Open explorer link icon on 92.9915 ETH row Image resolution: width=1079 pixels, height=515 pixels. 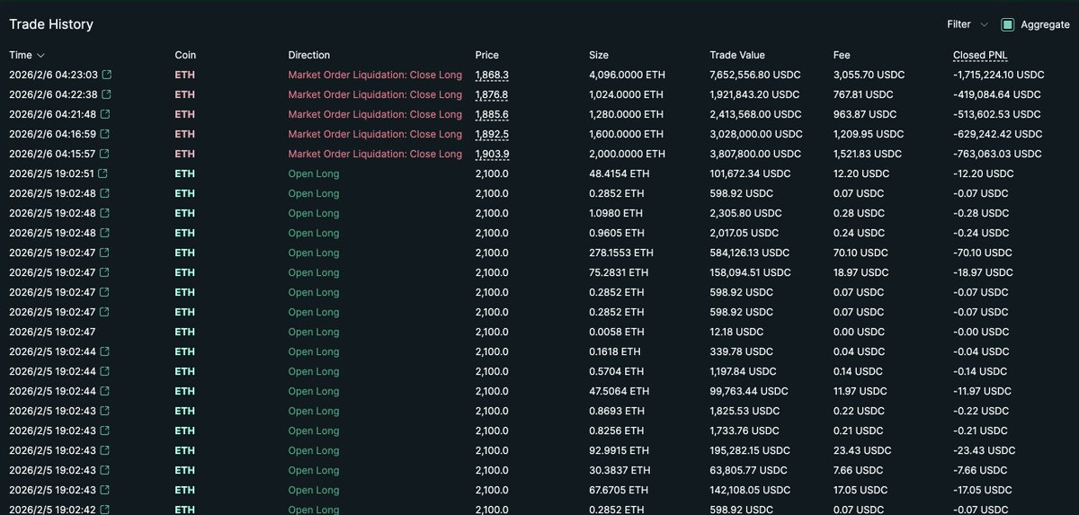click(x=104, y=450)
